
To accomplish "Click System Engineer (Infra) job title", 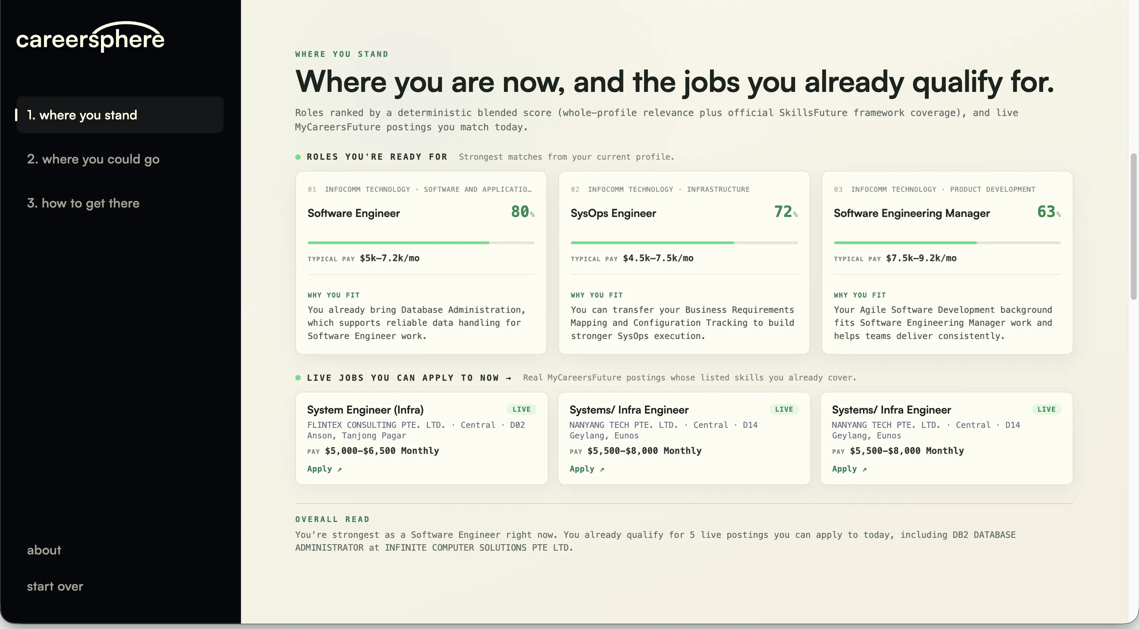I will (365, 410).
